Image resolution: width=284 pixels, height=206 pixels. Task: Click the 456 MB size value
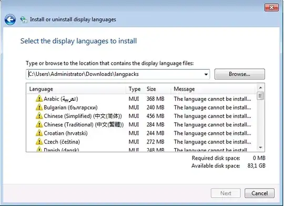pyautogui.click(x=155, y=116)
